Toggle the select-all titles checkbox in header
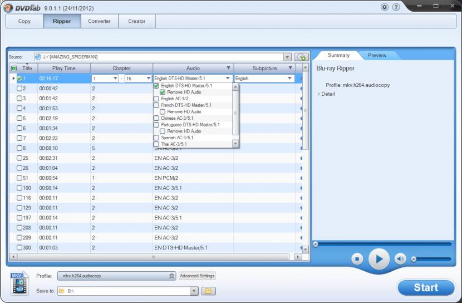 pos(14,69)
